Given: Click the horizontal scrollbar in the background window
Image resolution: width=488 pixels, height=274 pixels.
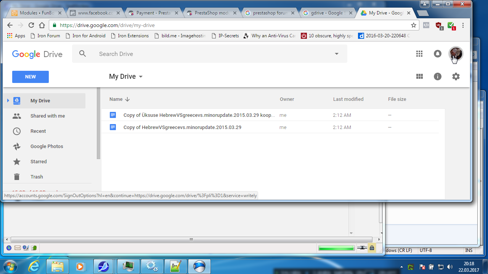Looking at the screenshot, I should click(191, 240).
